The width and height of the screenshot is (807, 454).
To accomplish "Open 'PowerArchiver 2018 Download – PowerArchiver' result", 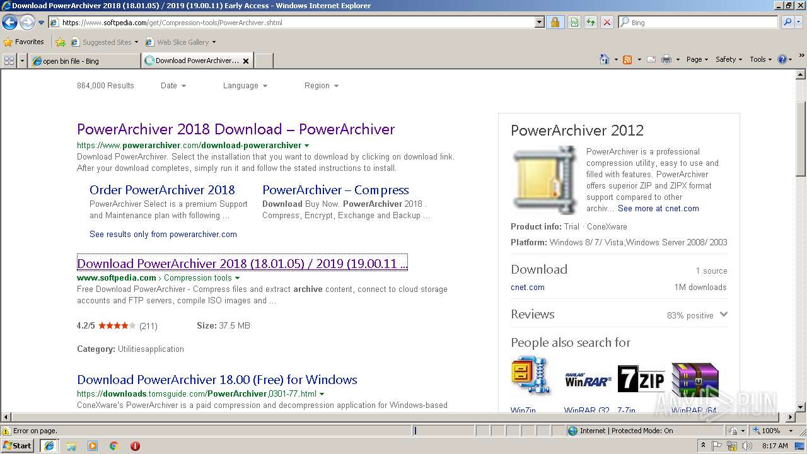I will tap(236, 129).
